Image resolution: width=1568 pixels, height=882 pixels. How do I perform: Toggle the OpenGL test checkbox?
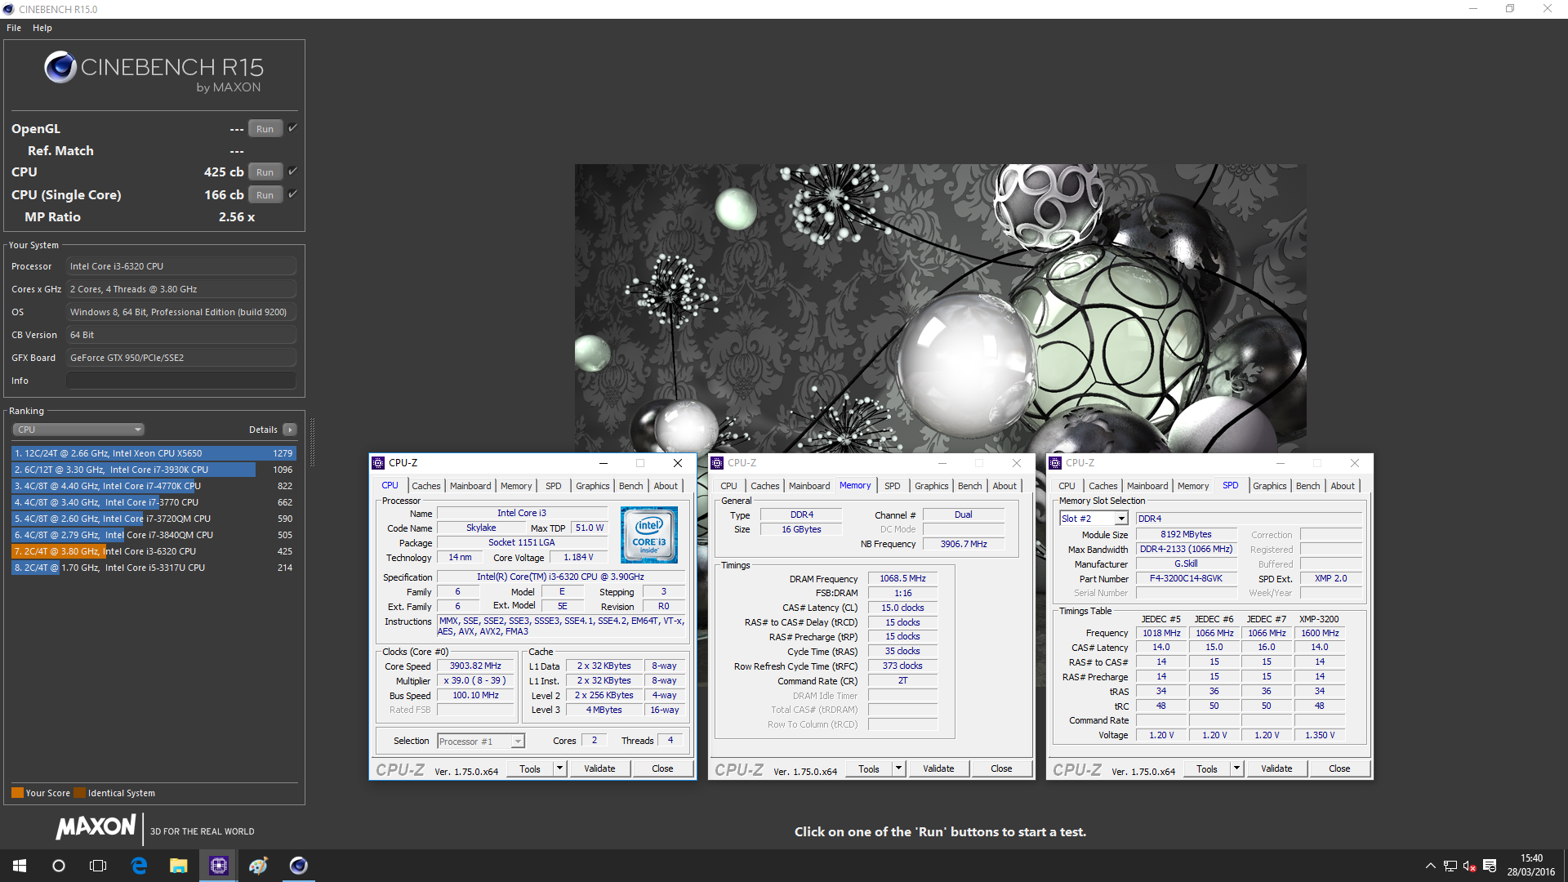pos(292,128)
